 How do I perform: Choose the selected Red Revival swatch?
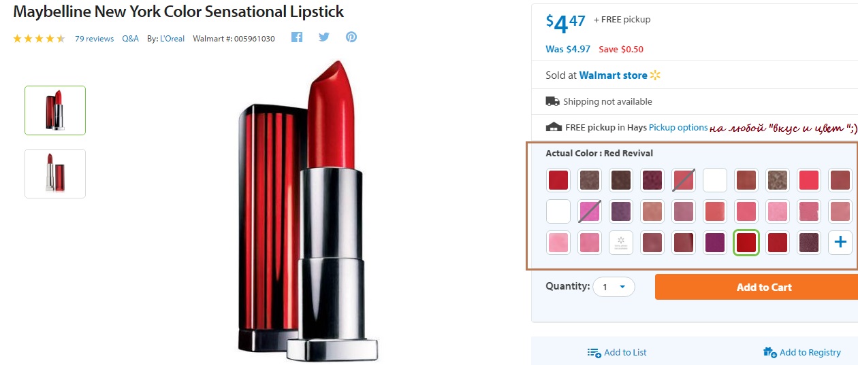pyautogui.click(x=746, y=243)
